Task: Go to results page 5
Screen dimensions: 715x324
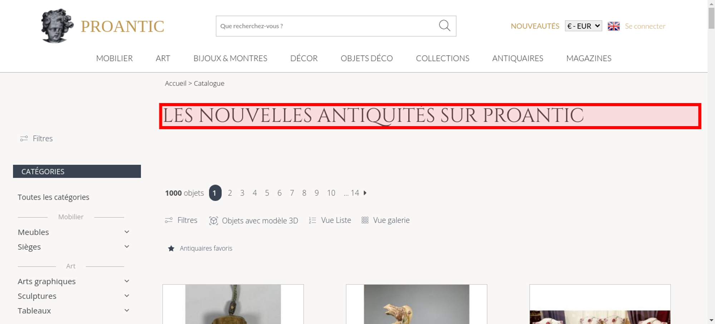Action: click(267, 193)
